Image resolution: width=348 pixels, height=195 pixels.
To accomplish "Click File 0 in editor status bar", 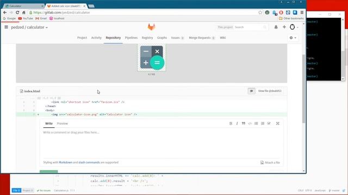I will pyautogui.click(x=17, y=190).
